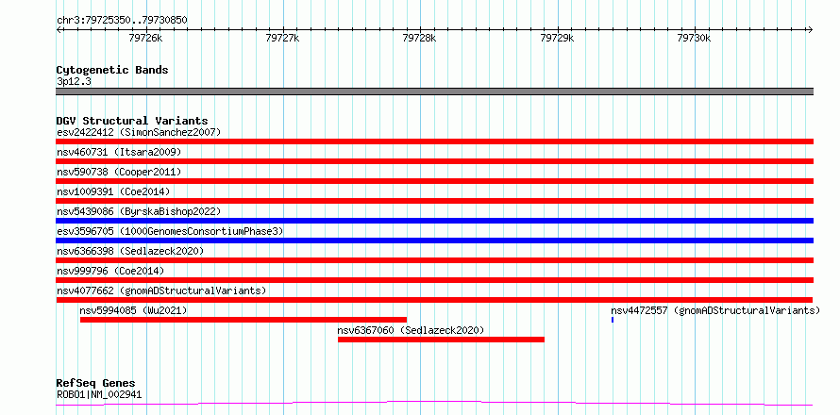Click the 79729k ruler tick label
840x415 pixels.
557,38
